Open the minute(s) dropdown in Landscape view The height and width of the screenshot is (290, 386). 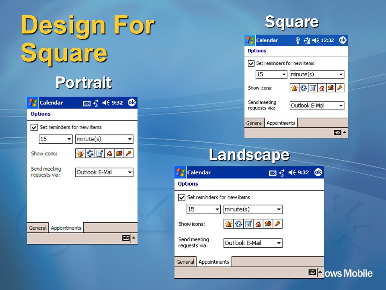coord(253,209)
